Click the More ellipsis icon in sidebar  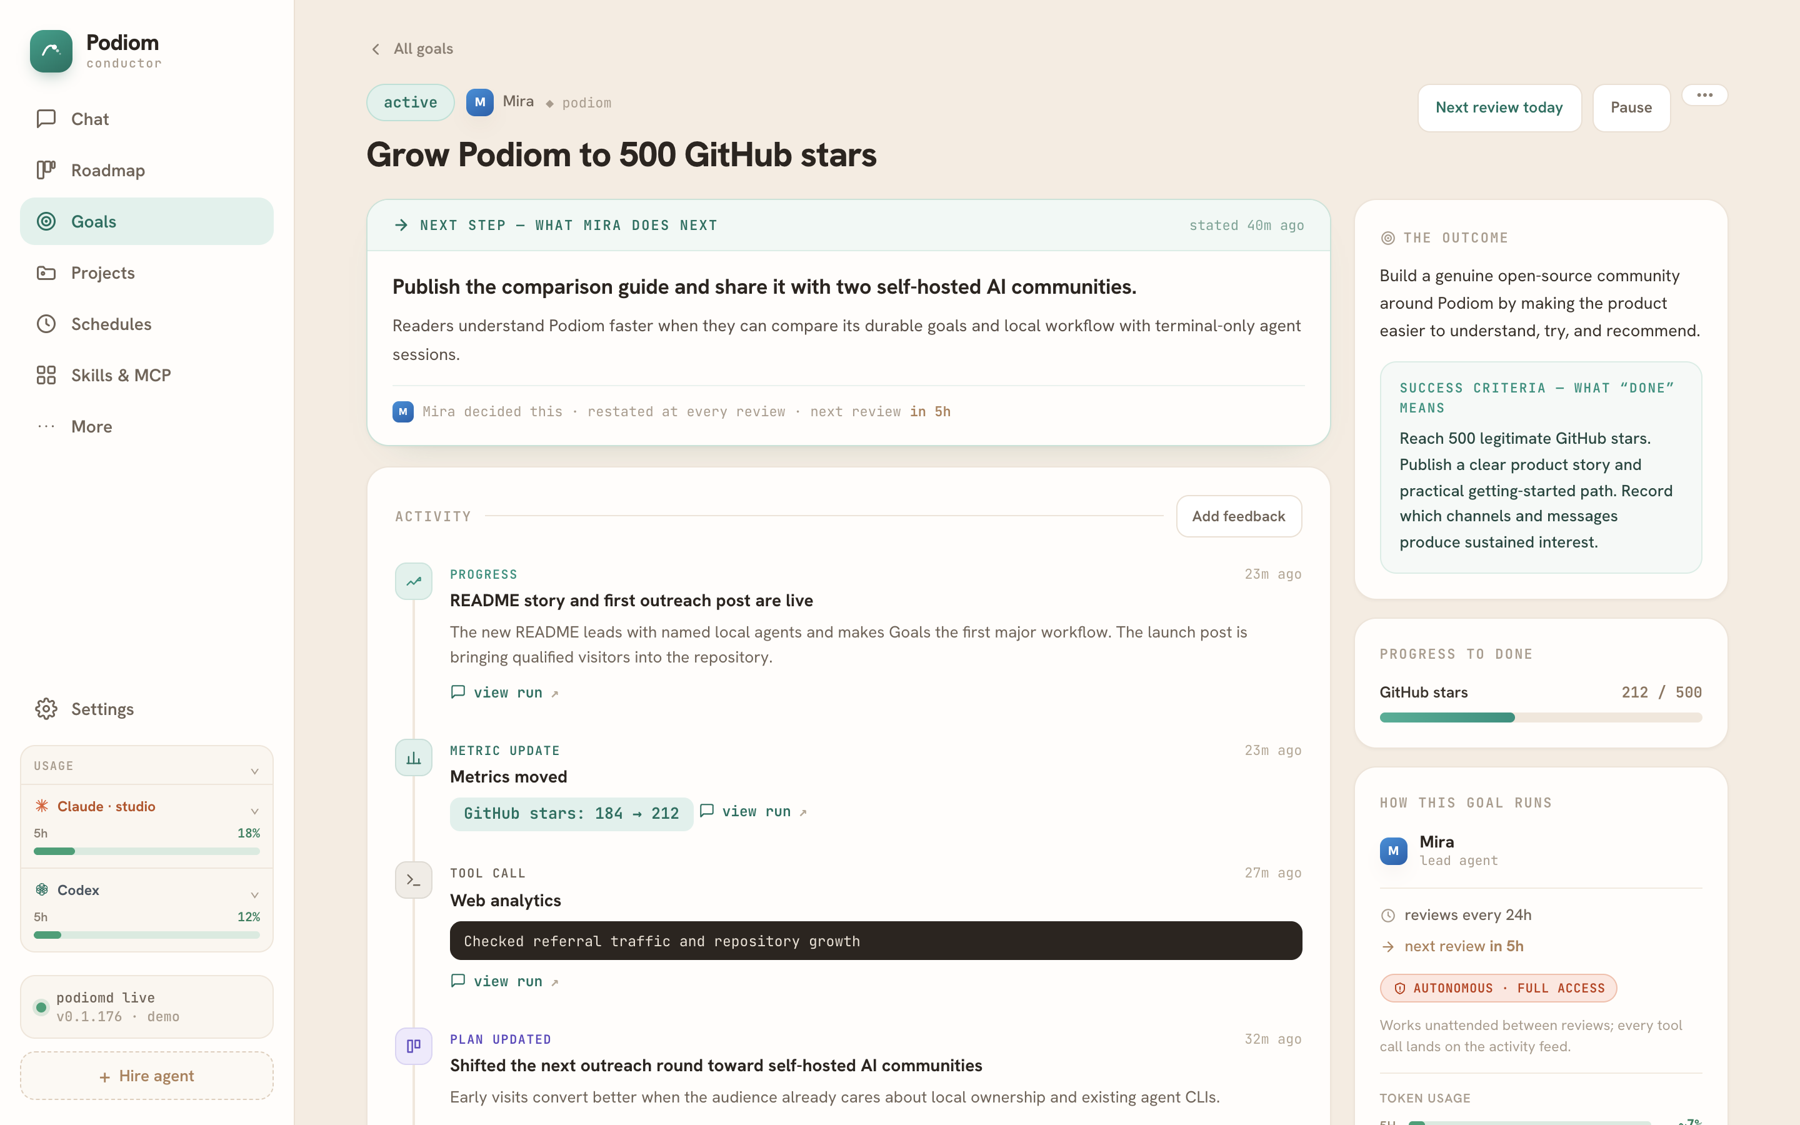coord(46,426)
